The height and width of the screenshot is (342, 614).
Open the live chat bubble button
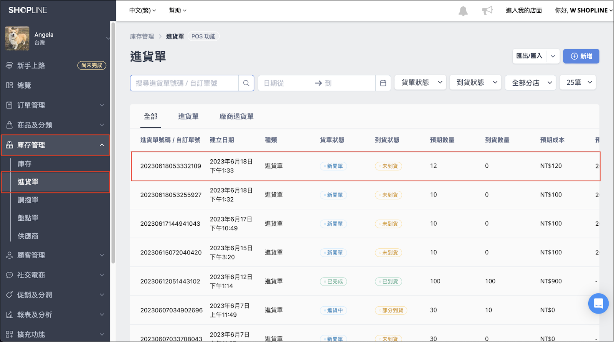pos(598,304)
